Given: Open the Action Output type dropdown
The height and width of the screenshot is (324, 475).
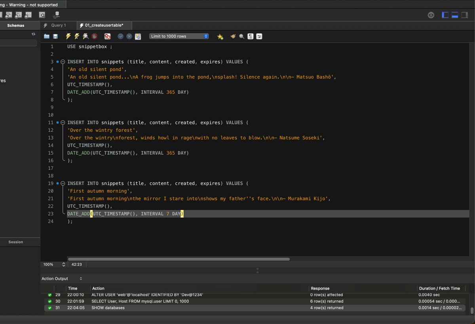Looking at the screenshot, I should click(x=62, y=279).
